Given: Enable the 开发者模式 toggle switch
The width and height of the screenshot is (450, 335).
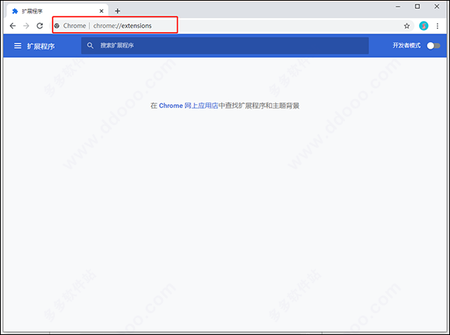Looking at the screenshot, I should (x=433, y=46).
